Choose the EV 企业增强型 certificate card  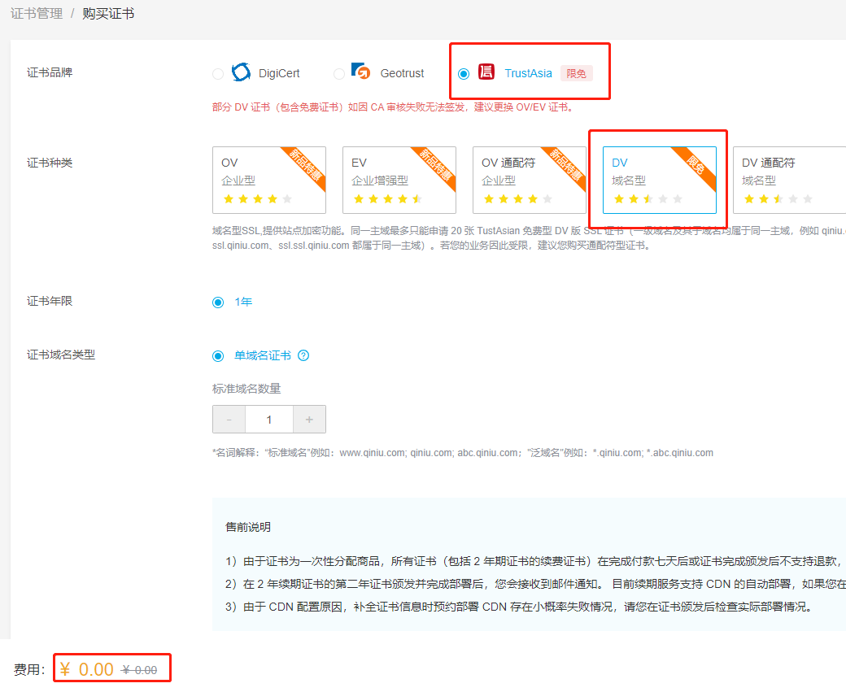coord(399,181)
